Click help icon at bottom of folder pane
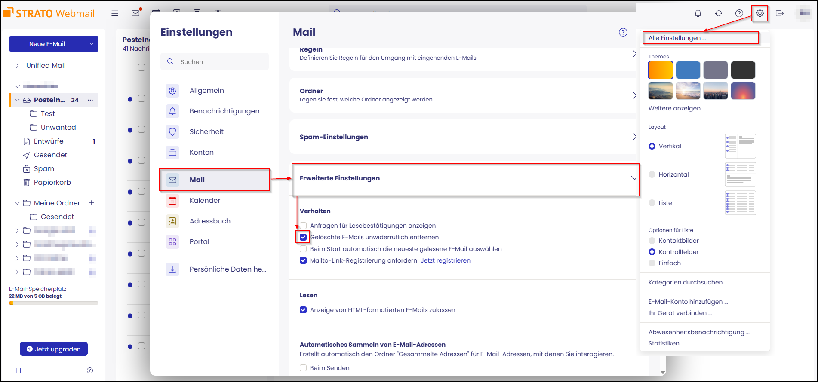The height and width of the screenshot is (382, 818). pos(90,370)
